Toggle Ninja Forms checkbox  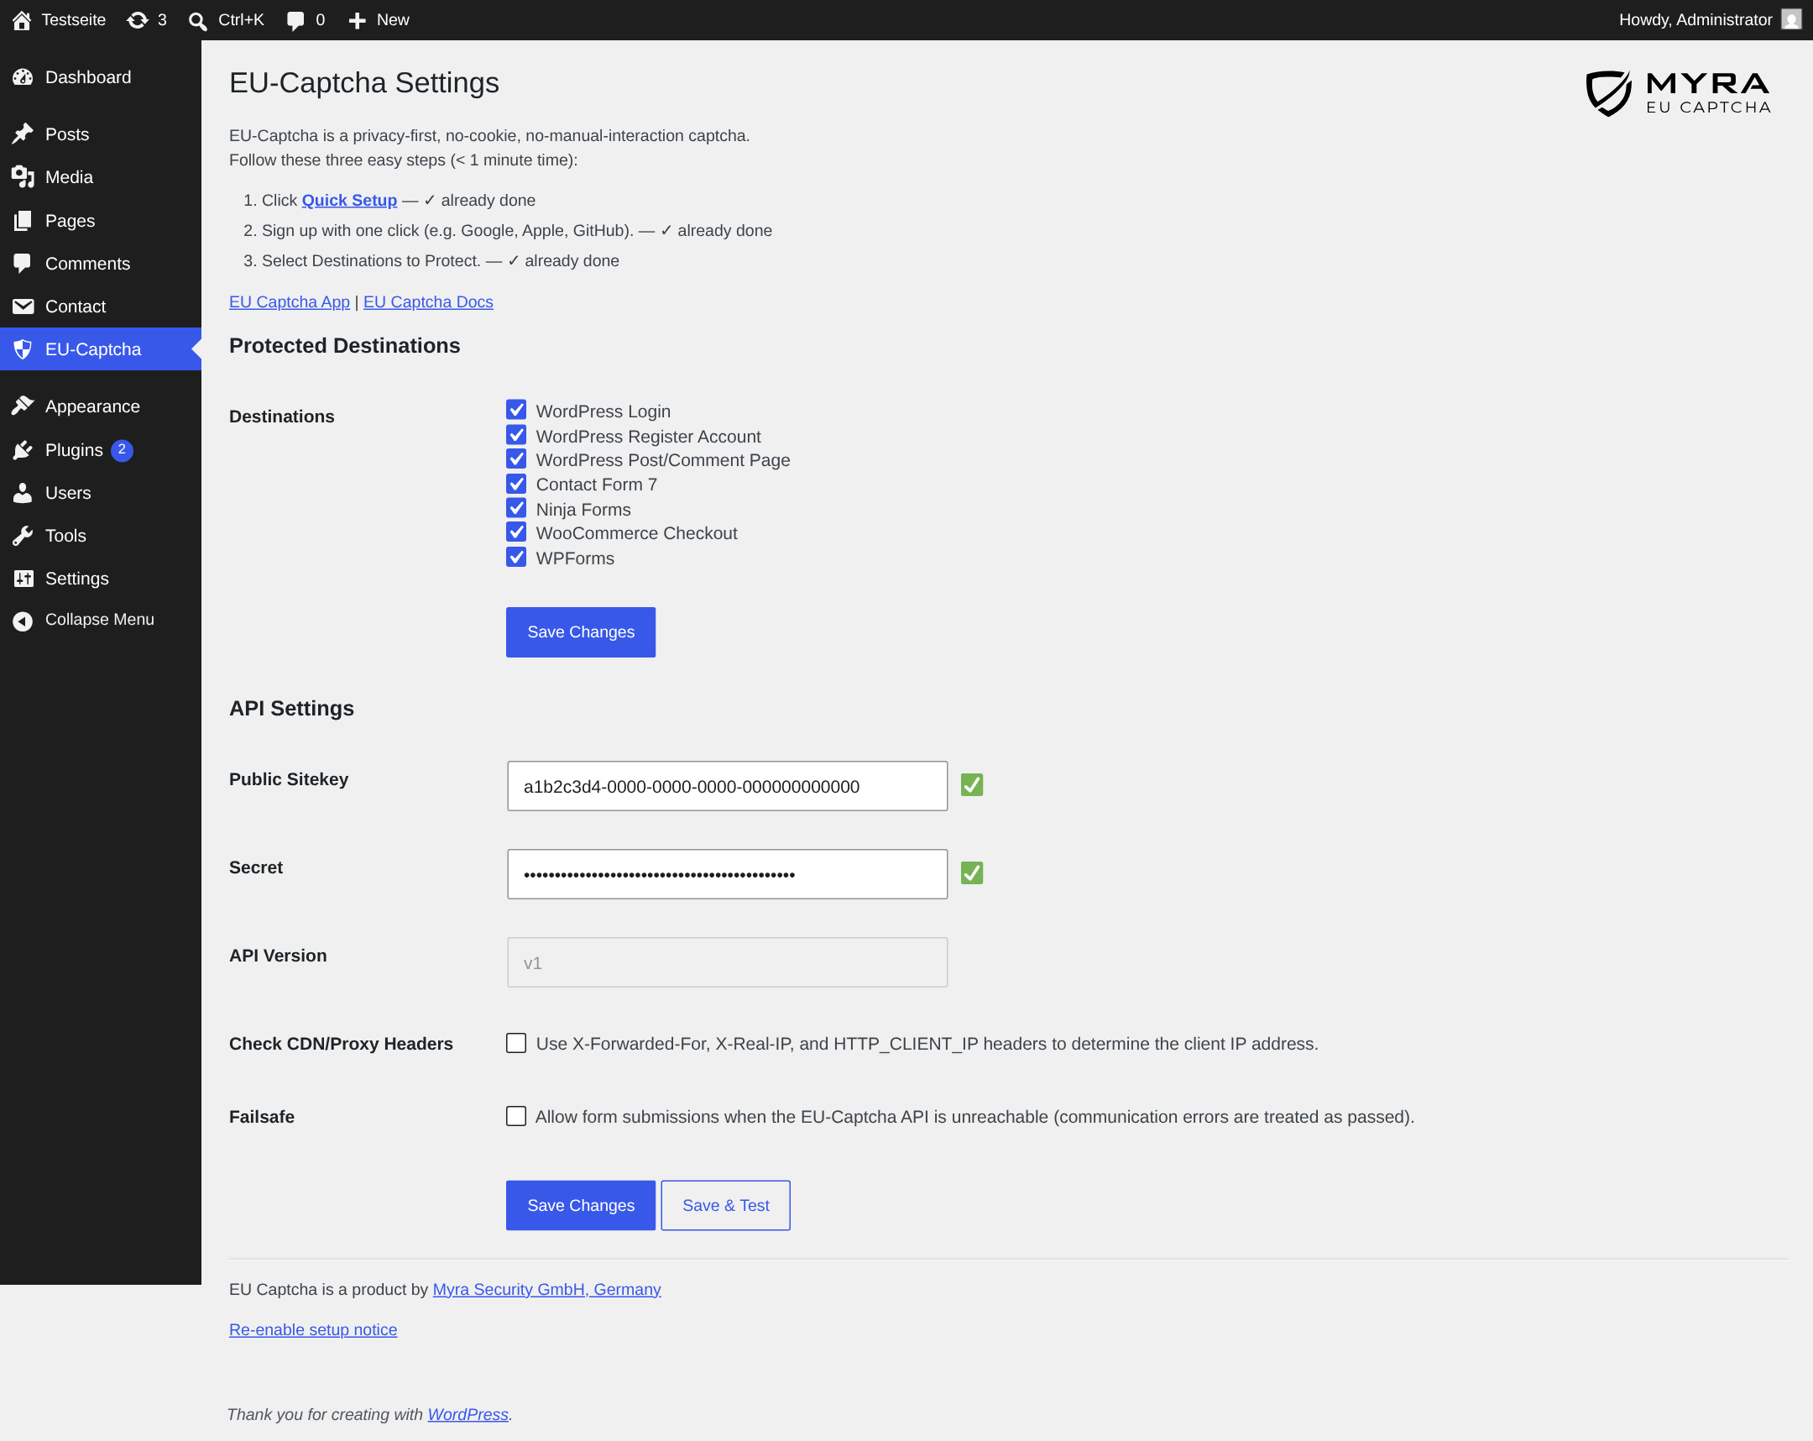(x=516, y=508)
